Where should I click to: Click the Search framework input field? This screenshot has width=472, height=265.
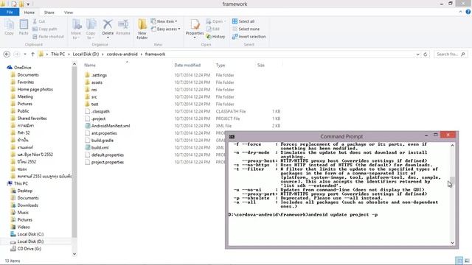pyautogui.click(x=451, y=54)
